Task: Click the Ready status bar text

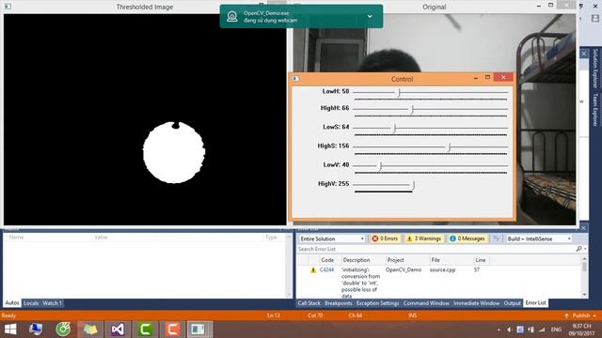Action: [8, 315]
